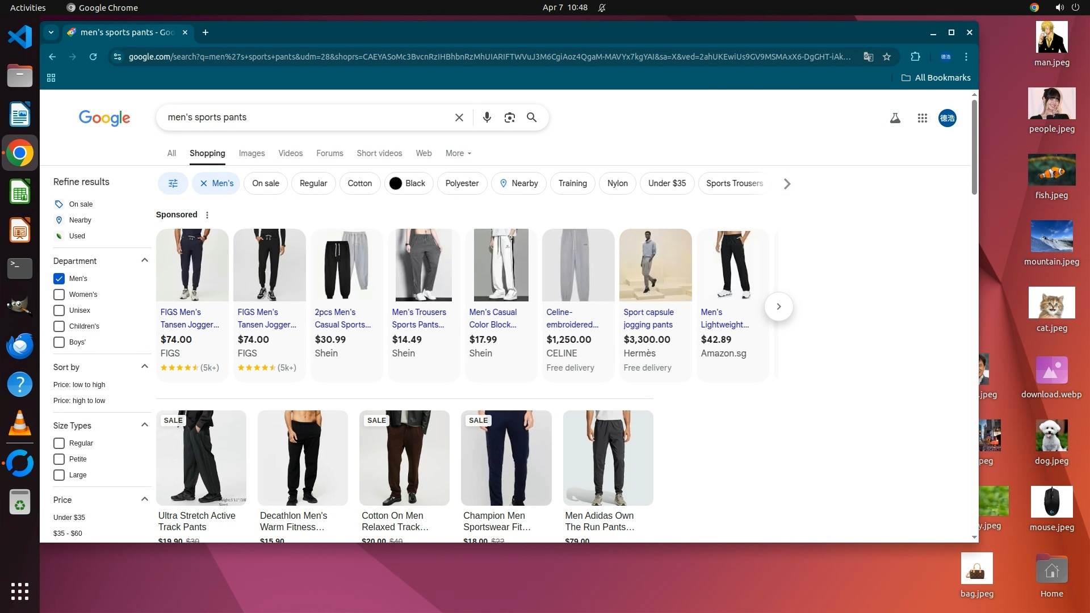Apply the Black color filter chip
This screenshot has width=1090, height=613.
click(x=408, y=183)
